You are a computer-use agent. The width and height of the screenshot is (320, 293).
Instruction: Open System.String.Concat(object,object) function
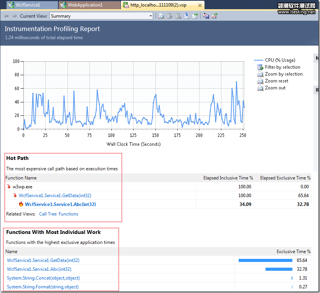[x=43, y=278]
